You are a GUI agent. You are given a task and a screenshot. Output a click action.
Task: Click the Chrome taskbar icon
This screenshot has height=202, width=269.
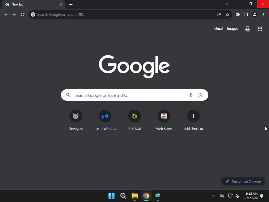(146, 196)
